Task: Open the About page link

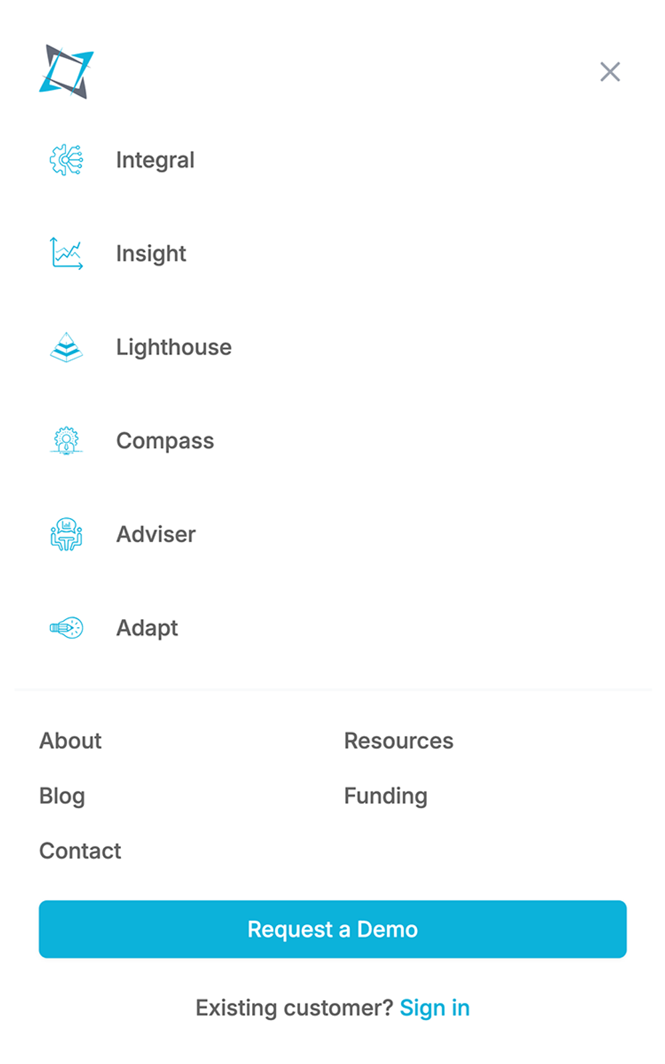Action: click(x=70, y=741)
